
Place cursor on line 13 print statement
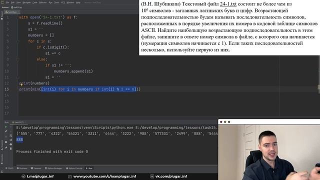[x=80, y=89]
